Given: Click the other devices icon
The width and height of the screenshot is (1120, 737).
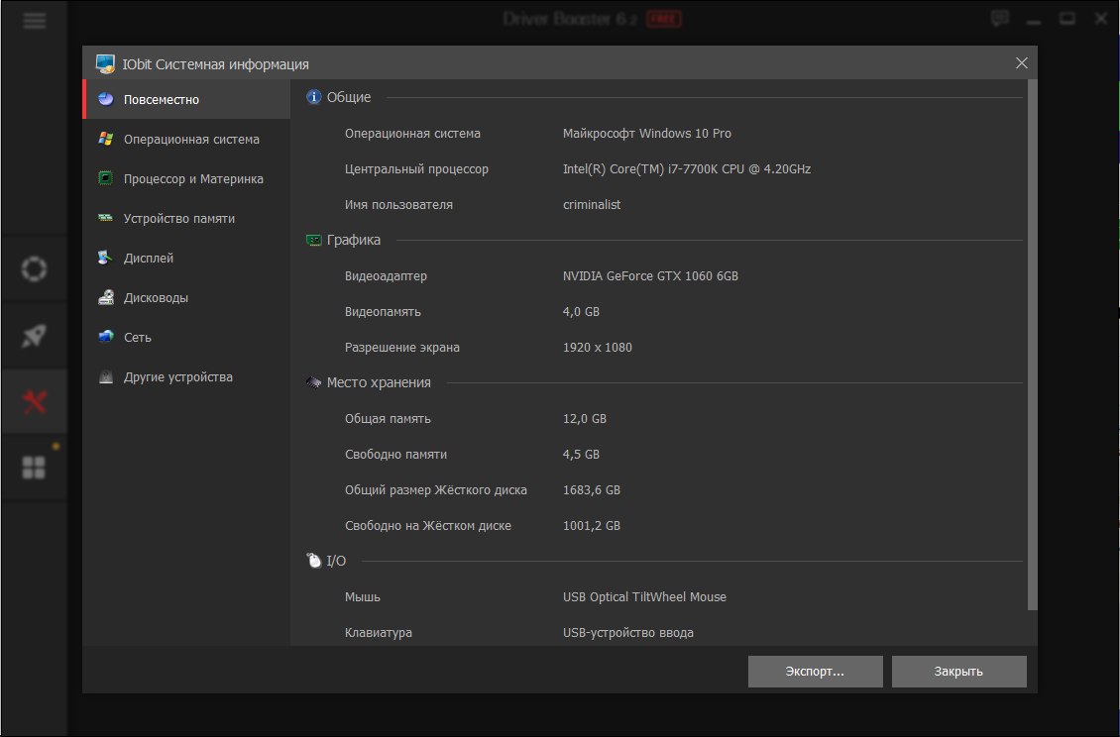Looking at the screenshot, I should (x=106, y=376).
